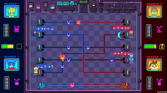
Task: Click the dotted yellow empty item slot
Action: (x=19, y=46)
